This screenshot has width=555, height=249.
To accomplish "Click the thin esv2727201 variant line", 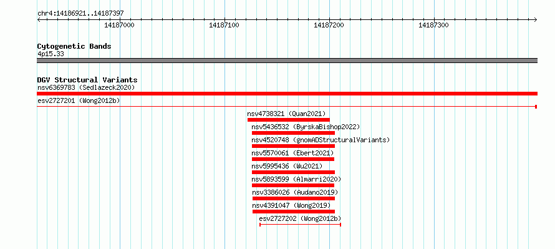I will pos(287,107).
